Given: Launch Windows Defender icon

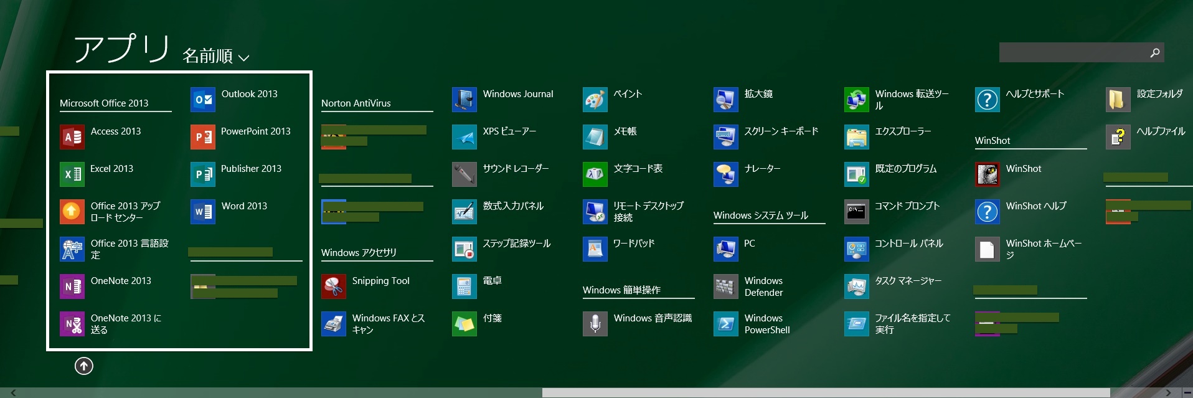Looking at the screenshot, I should 726,287.
